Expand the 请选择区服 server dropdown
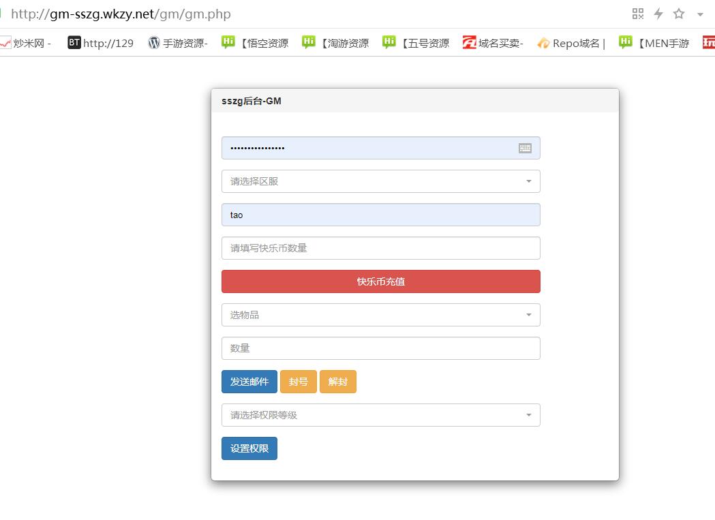This screenshot has height=520, width=715. (x=380, y=181)
